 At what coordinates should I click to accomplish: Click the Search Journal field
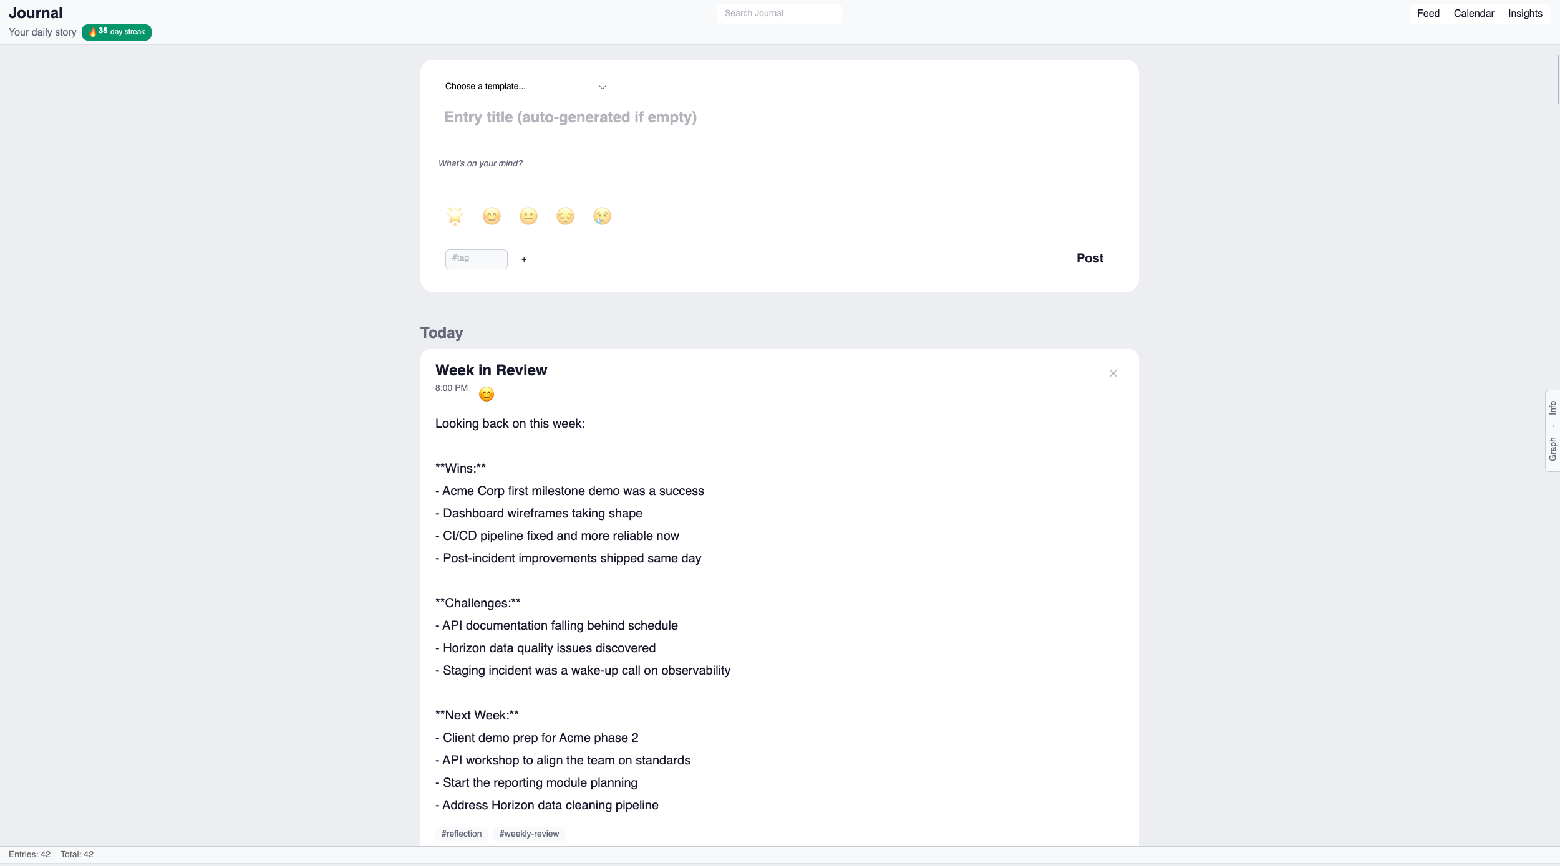(x=778, y=13)
